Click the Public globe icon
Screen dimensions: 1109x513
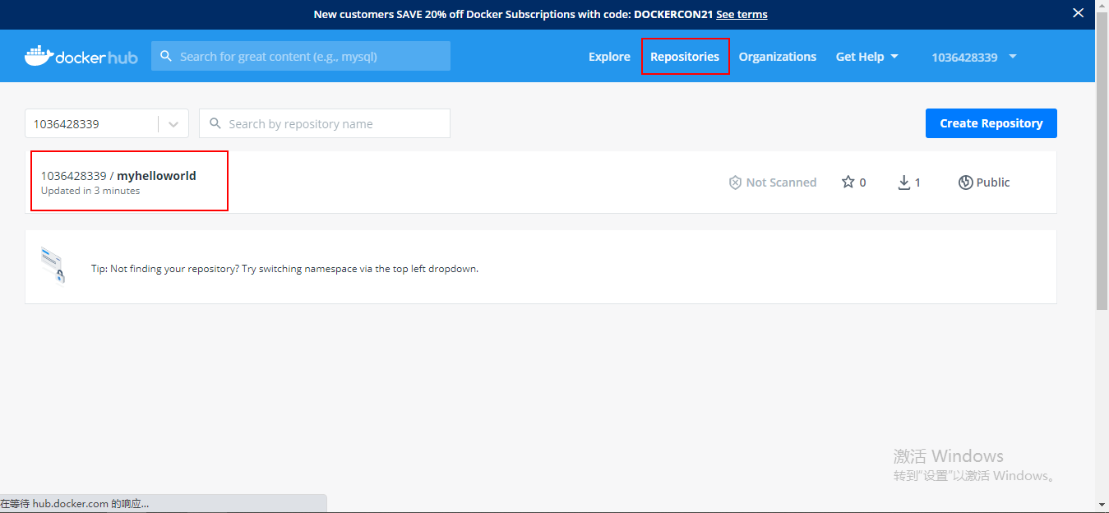[966, 183]
